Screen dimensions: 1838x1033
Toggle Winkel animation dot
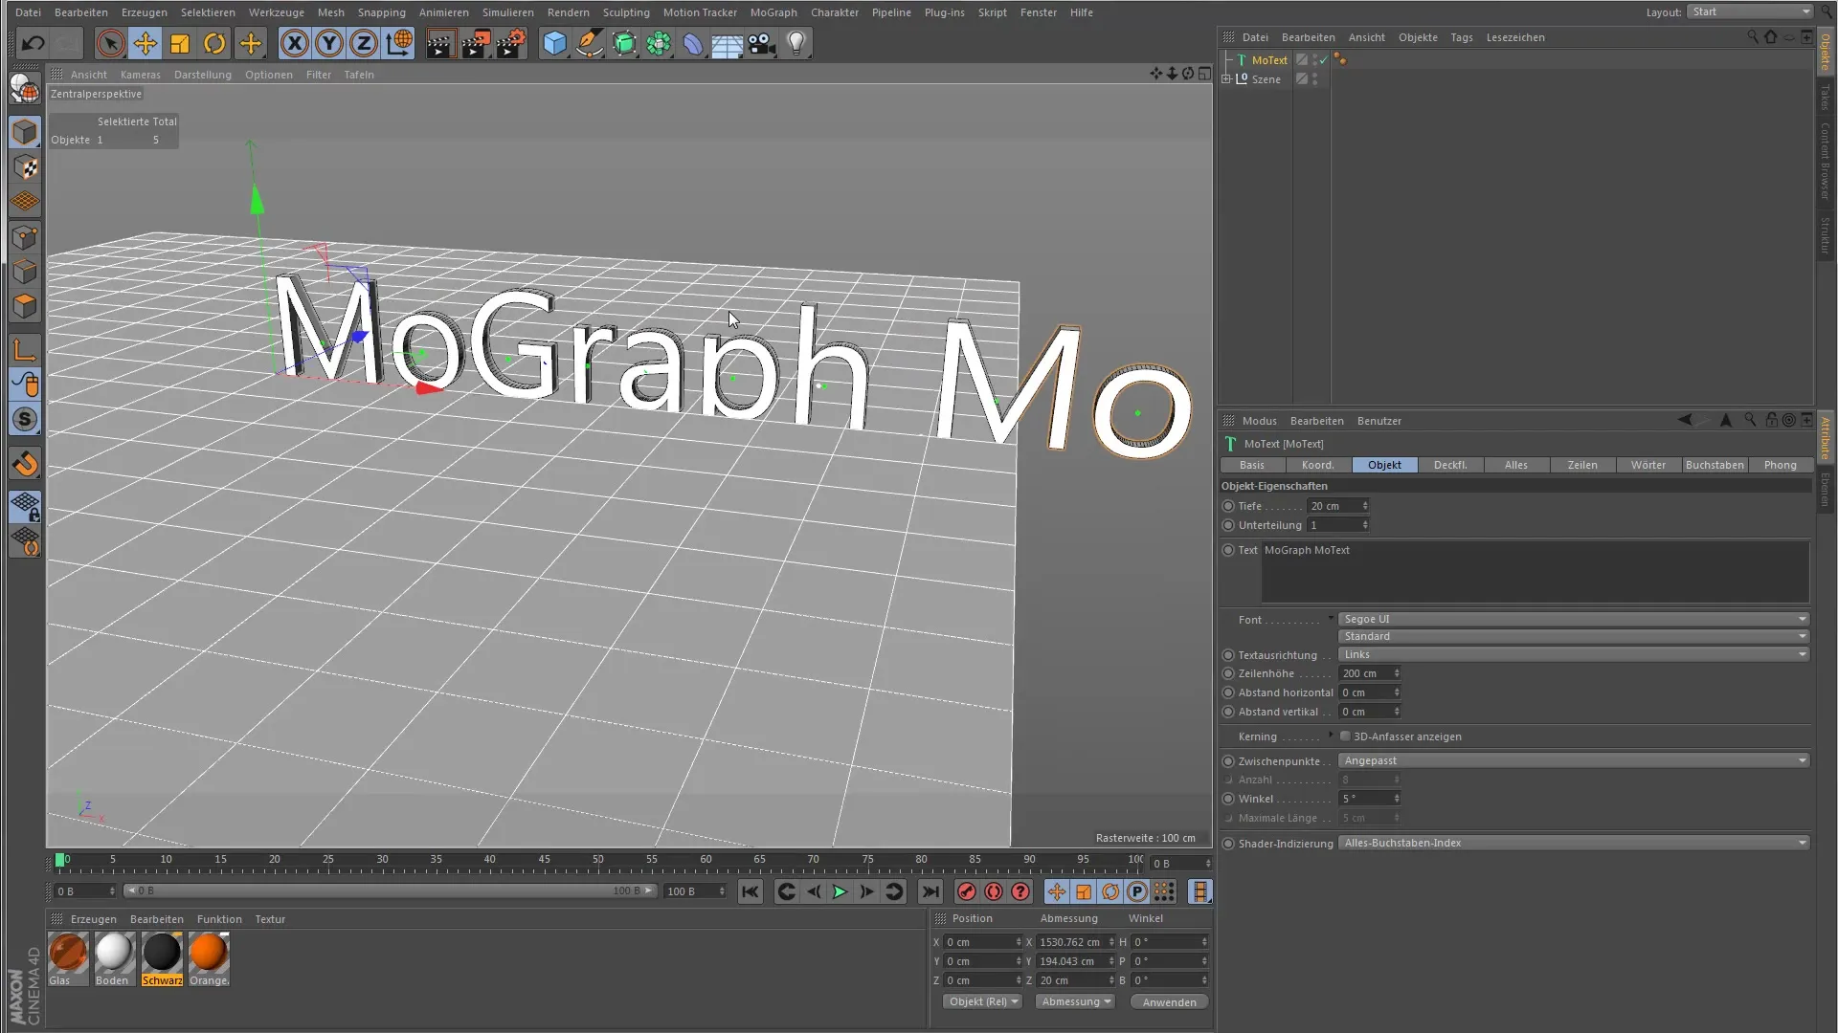pyautogui.click(x=1228, y=799)
